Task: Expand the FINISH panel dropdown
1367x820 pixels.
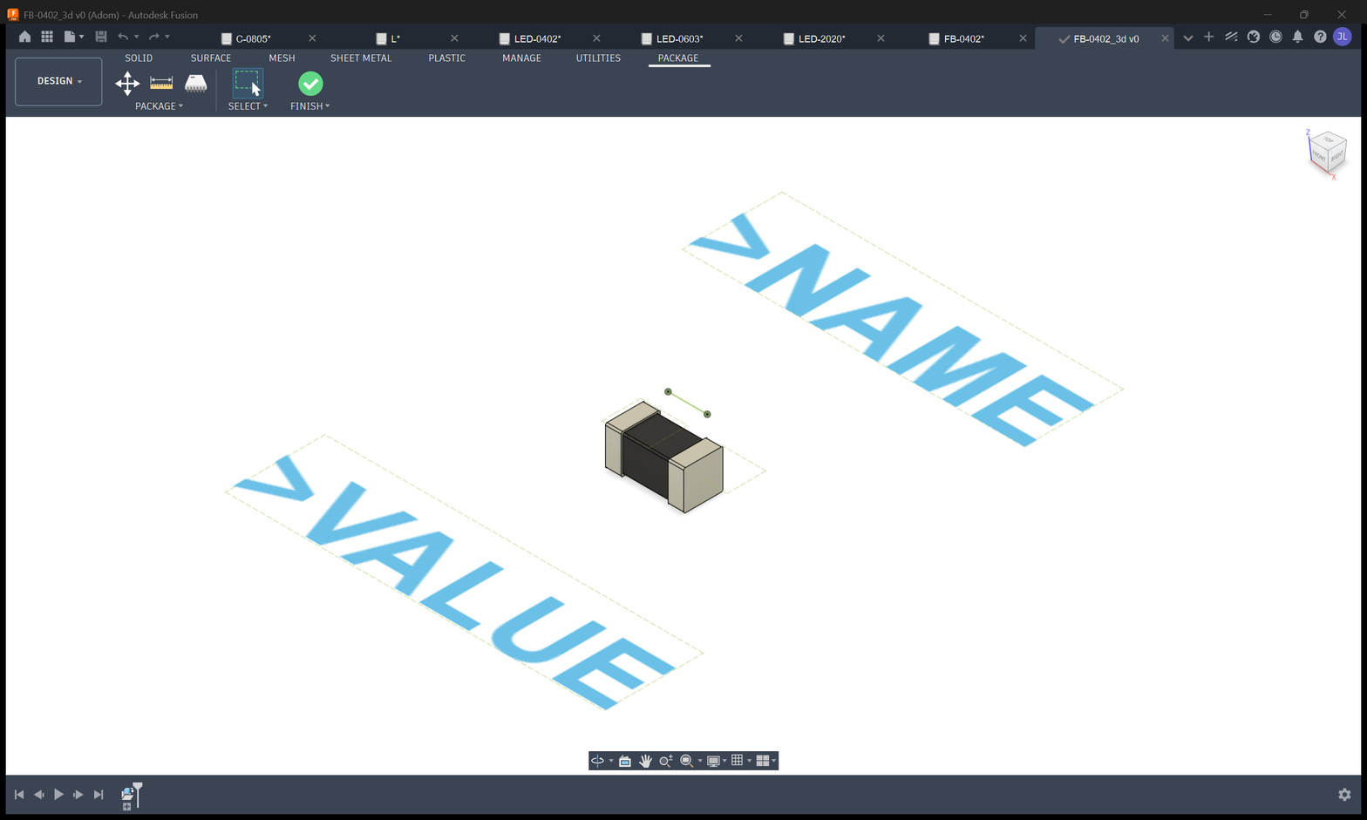Action: [309, 106]
